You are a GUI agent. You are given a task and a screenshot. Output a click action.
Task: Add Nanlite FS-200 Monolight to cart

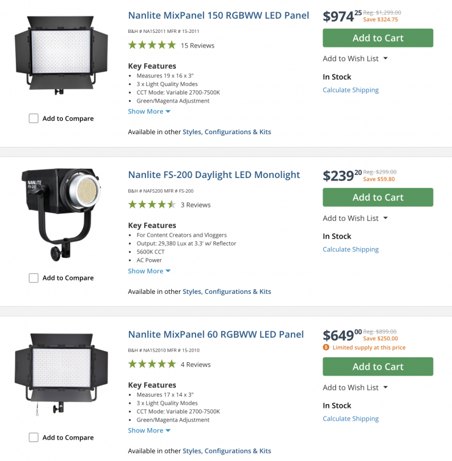pos(377,197)
